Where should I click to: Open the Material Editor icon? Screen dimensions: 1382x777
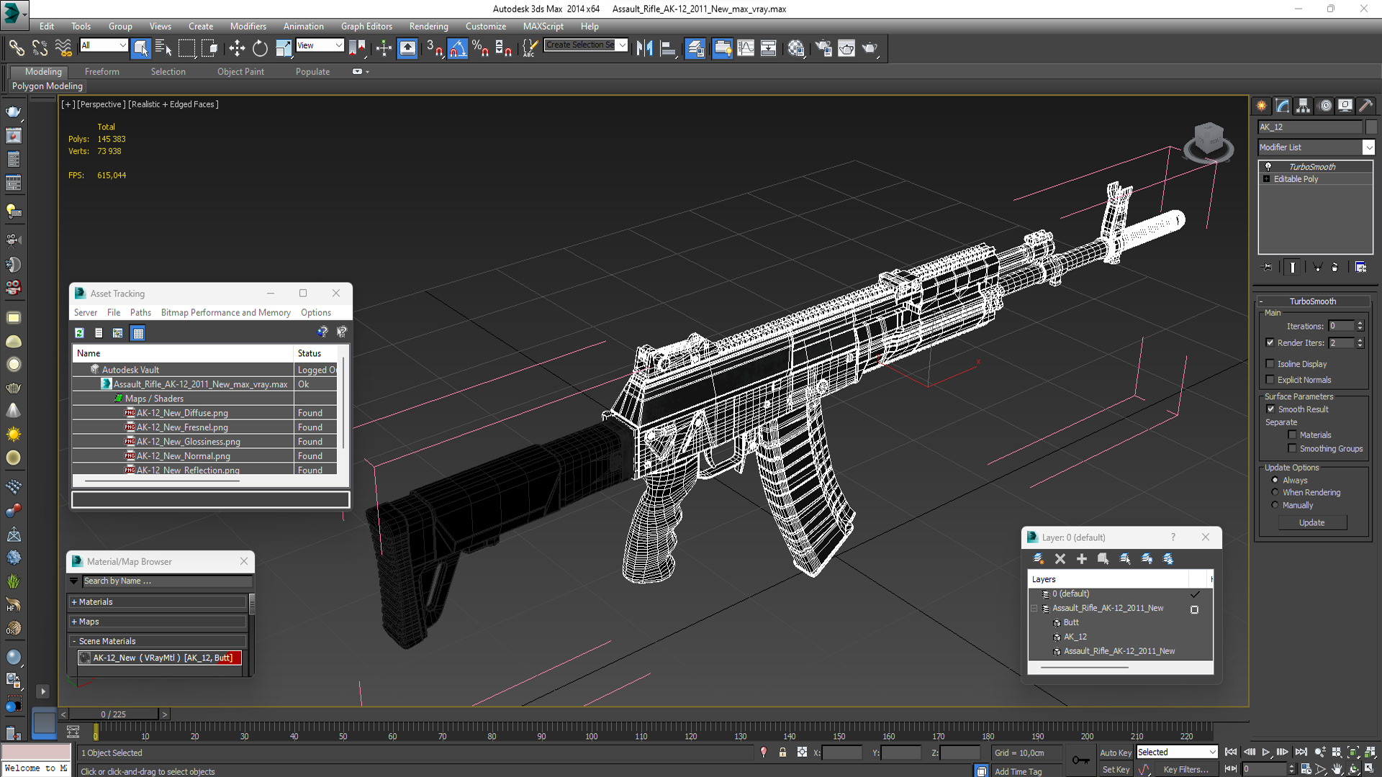(x=795, y=48)
